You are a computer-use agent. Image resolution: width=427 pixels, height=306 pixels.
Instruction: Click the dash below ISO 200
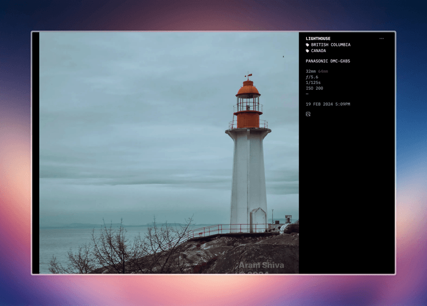(x=307, y=94)
